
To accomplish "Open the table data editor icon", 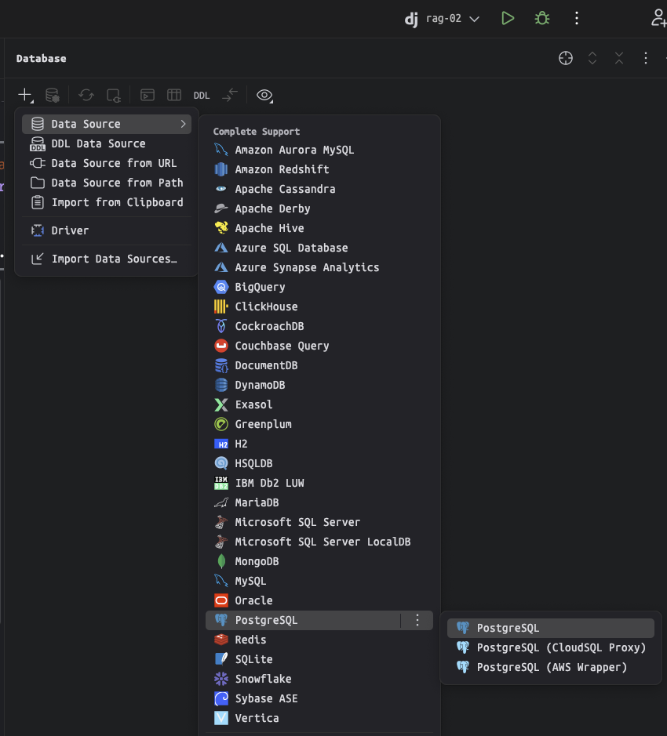I will pyautogui.click(x=173, y=95).
